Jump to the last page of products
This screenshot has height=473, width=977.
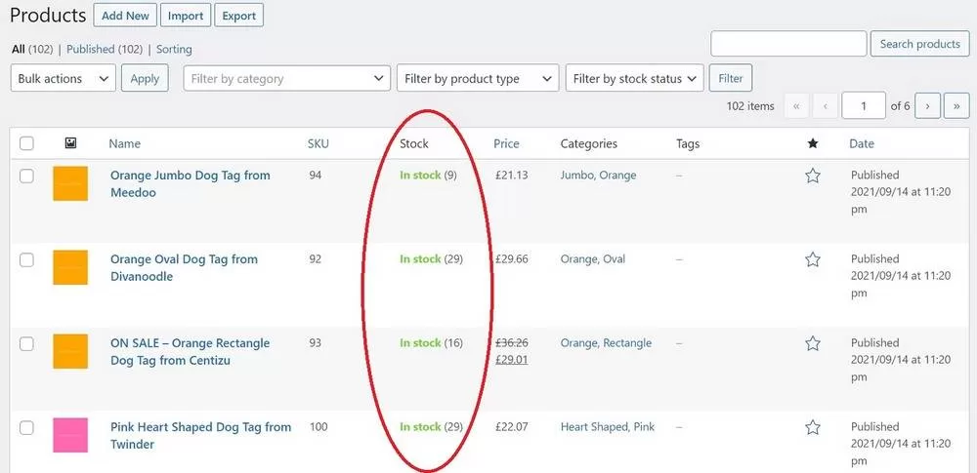pyautogui.click(x=956, y=105)
